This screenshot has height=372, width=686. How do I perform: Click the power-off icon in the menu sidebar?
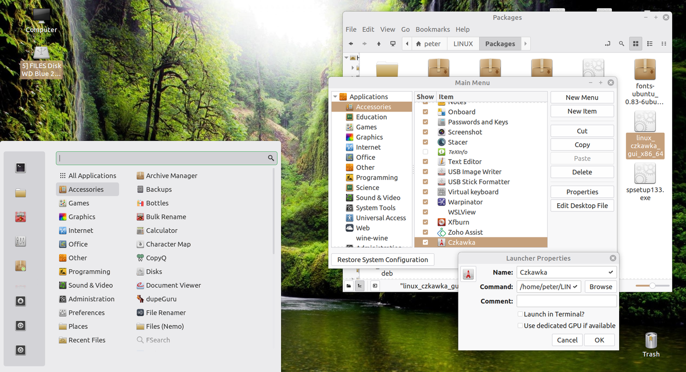[20, 350]
